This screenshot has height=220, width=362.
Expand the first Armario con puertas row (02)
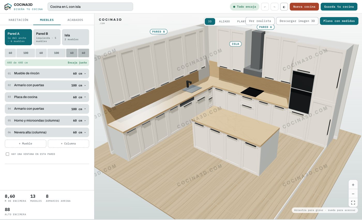point(47,85)
